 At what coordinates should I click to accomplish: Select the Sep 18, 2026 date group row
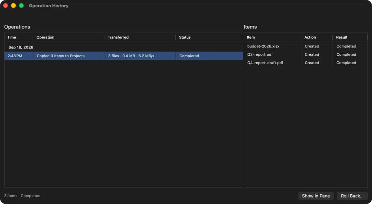(x=124, y=47)
